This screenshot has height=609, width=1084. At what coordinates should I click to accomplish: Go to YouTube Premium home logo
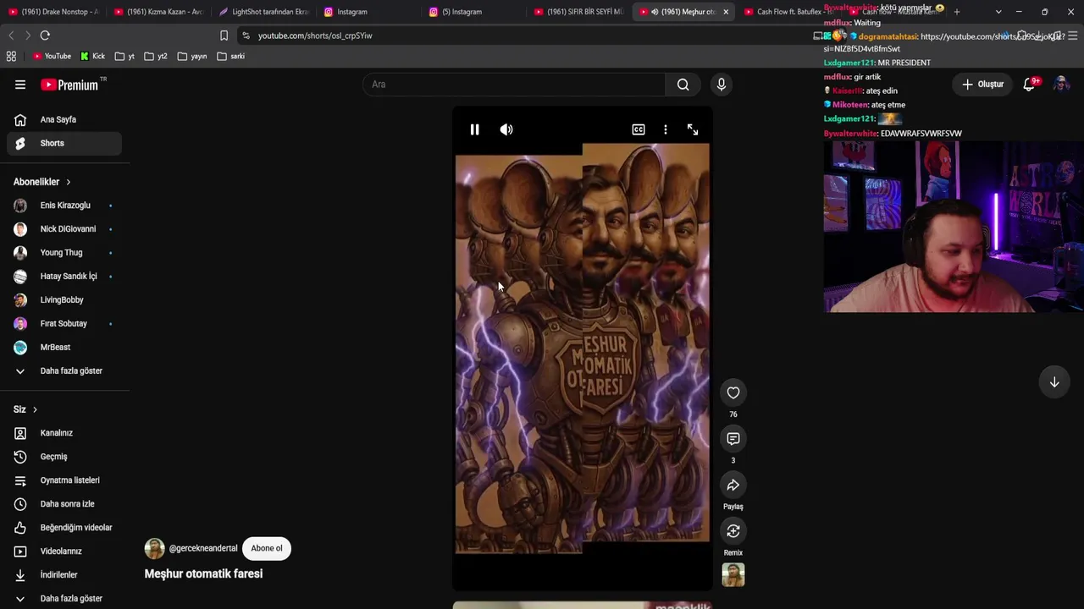point(69,85)
